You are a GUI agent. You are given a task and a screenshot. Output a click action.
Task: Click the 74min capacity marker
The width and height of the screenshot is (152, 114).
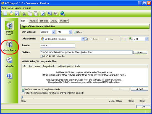pyautogui.click(x=112, y=101)
